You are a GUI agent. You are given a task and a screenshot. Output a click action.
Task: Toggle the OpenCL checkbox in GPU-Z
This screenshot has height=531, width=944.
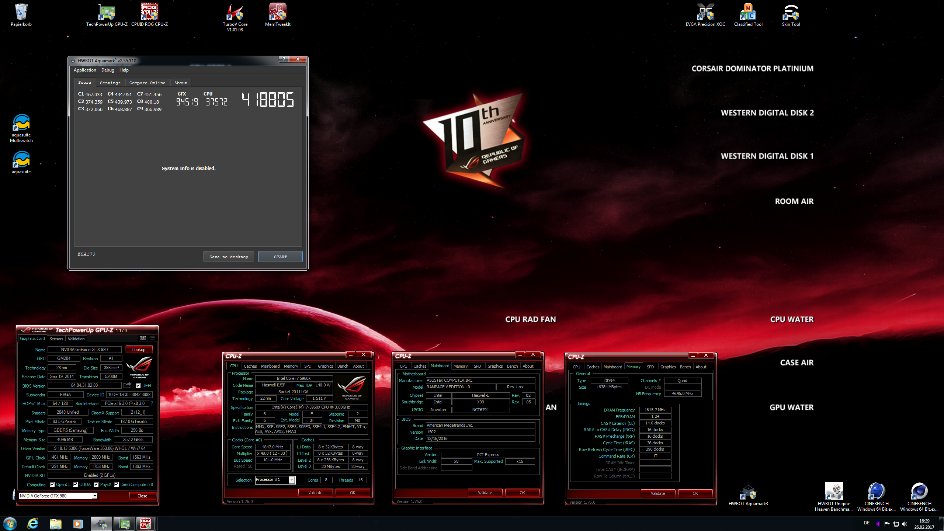(x=52, y=485)
